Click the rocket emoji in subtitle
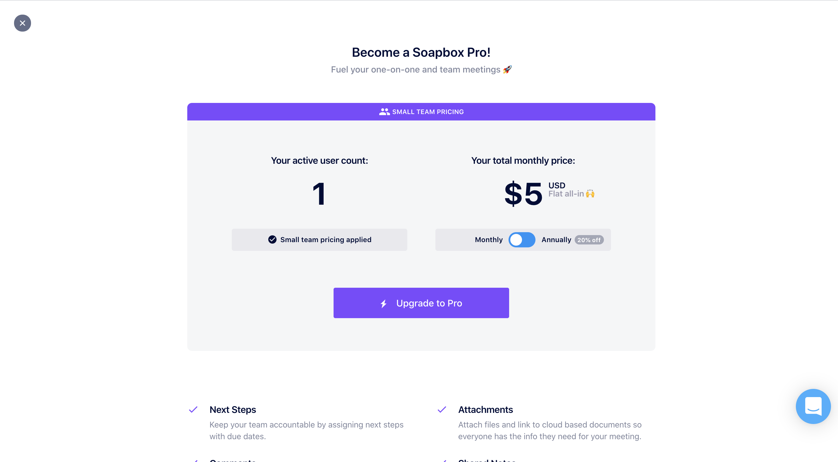 (507, 70)
